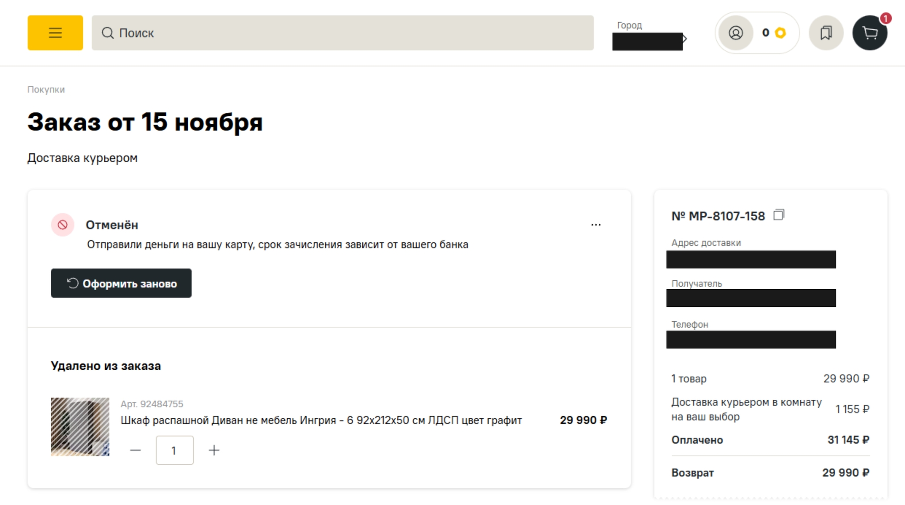The width and height of the screenshot is (905, 505).
Task: Open the bookmarks favorites icon
Action: click(x=826, y=33)
